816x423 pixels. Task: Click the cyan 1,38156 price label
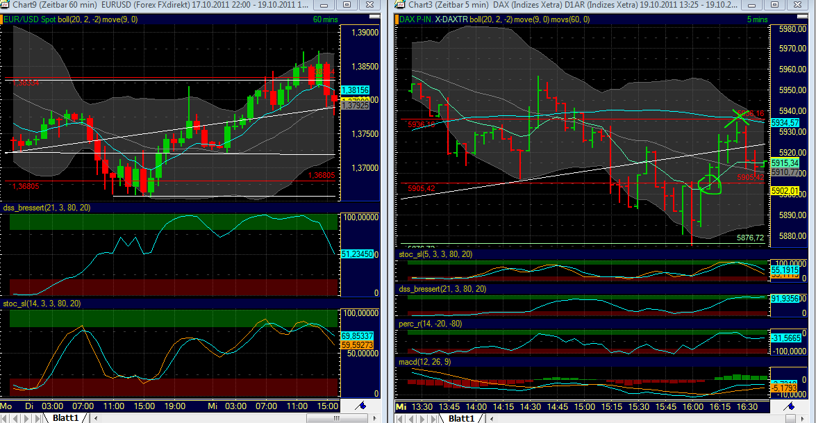(x=356, y=90)
